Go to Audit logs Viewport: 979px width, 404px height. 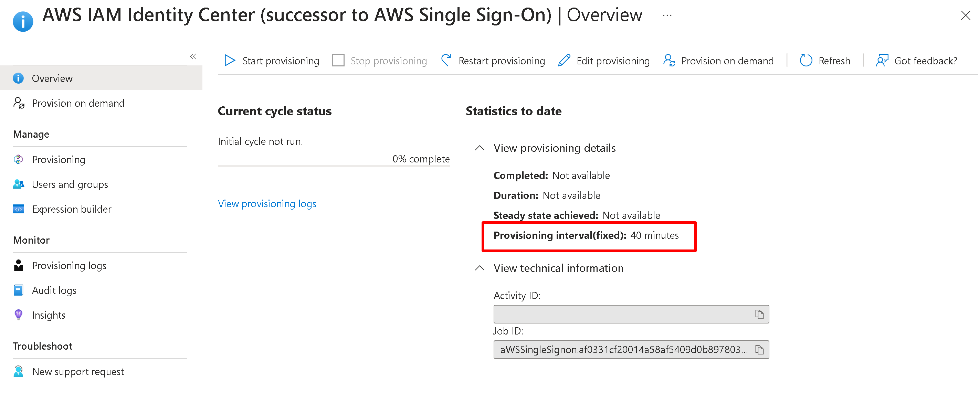pyautogui.click(x=54, y=290)
